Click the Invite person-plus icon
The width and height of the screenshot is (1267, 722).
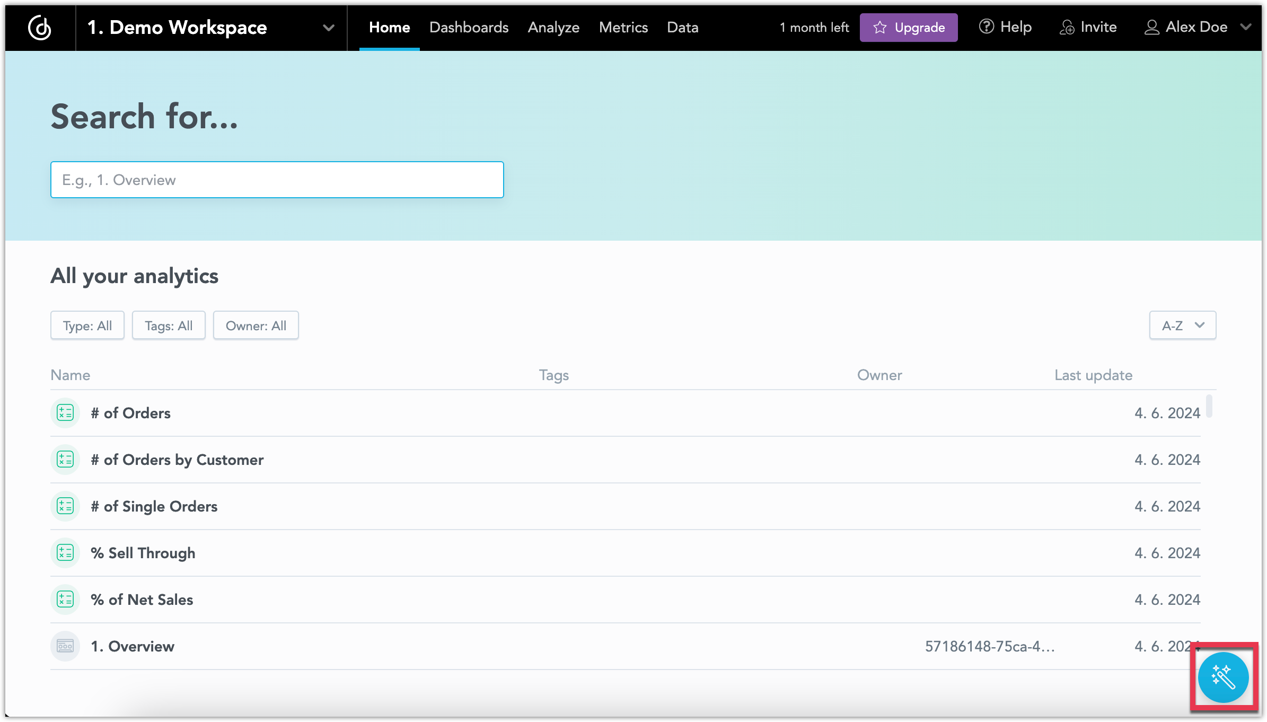(1067, 27)
